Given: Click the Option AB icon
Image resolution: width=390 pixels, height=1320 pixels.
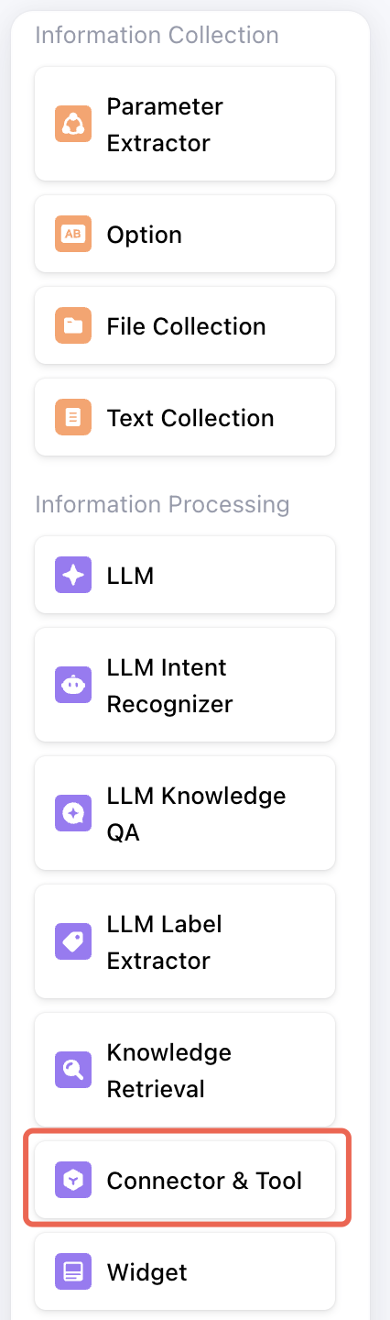Looking at the screenshot, I should [x=72, y=234].
